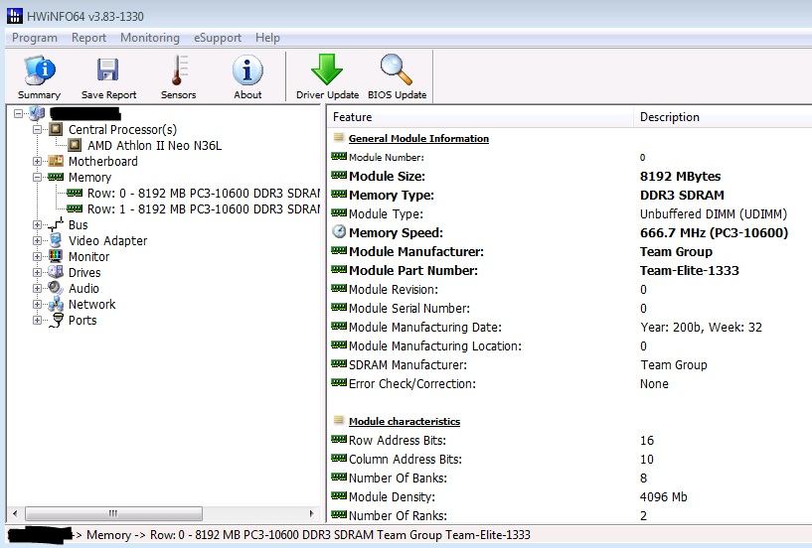Click the Driver Update green arrow
The width and height of the screenshot is (812, 548).
327,69
